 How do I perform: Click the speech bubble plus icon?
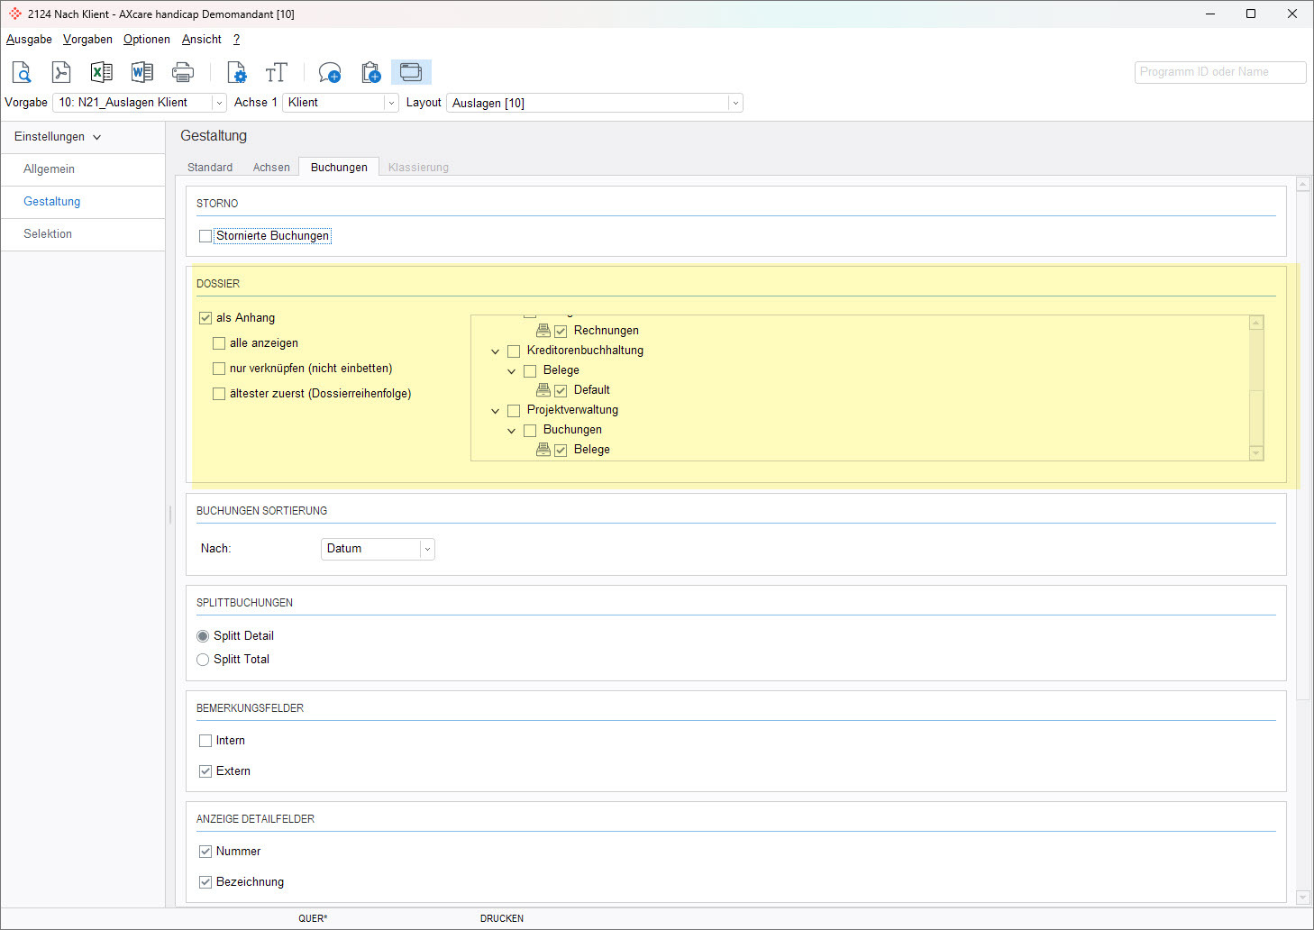(330, 72)
